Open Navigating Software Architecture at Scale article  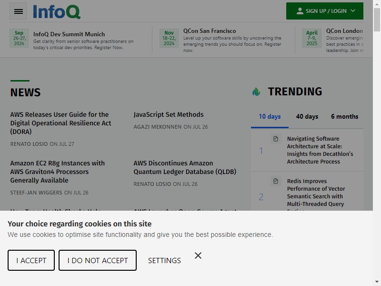coord(320,150)
